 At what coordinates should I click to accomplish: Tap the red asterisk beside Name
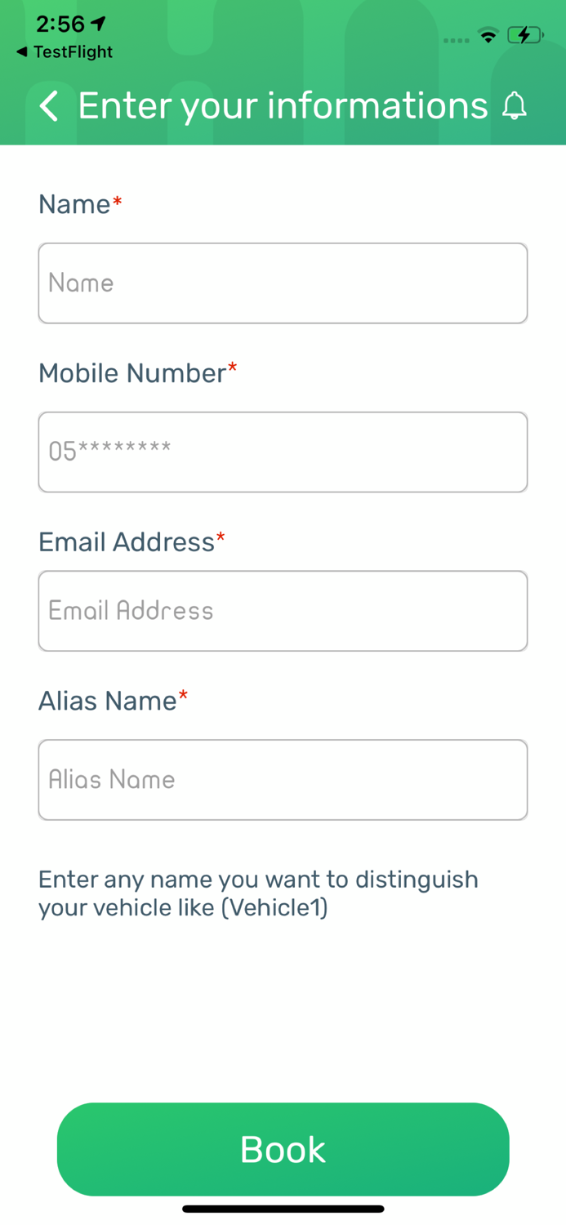117,198
